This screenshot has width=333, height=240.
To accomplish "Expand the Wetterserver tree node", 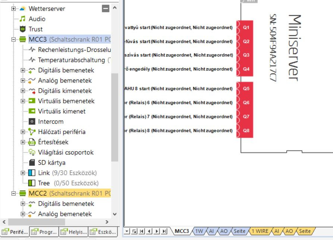I will [x=13, y=9].
